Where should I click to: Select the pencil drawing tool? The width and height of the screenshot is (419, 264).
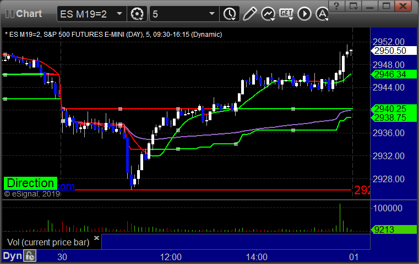(249, 14)
